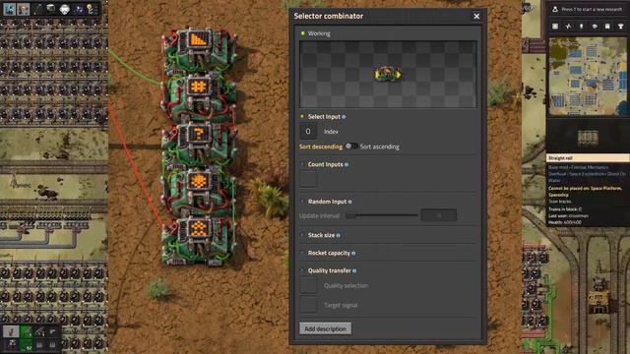Image resolution: width=630 pixels, height=354 pixels.
Task: Select the Select Input mode
Action: [x=302, y=117]
